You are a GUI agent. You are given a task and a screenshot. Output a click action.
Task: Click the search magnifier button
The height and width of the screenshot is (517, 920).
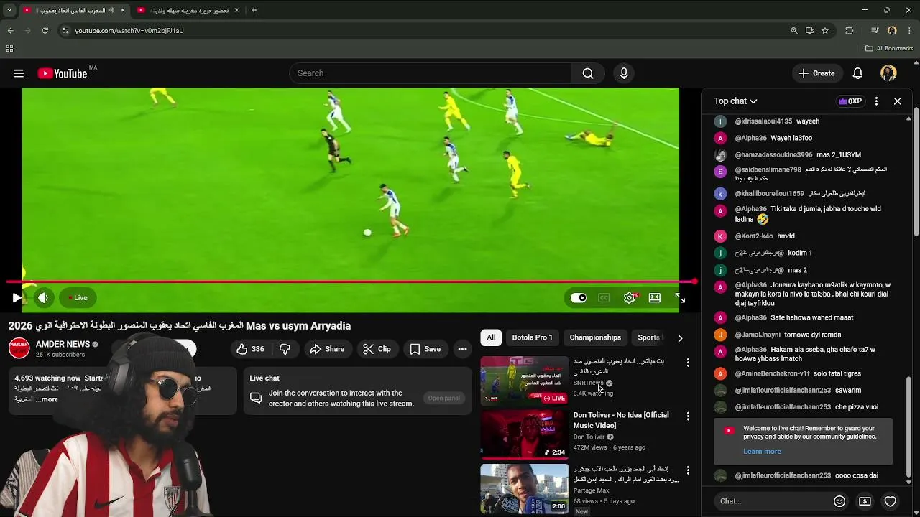[588, 73]
